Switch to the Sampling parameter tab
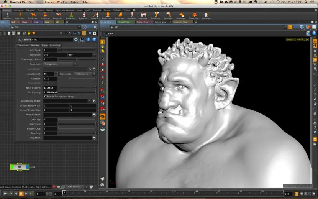This screenshot has width=318, height=199. pos(55,46)
